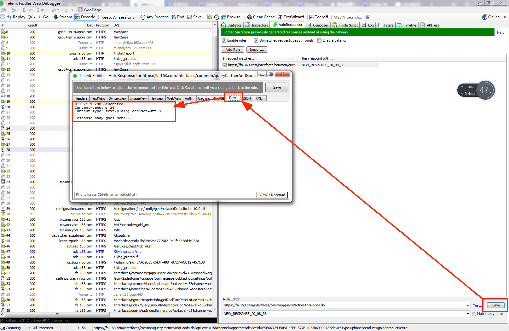Switch to the Statistics tab
The image size is (509, 331).
[x=232, y=25]
